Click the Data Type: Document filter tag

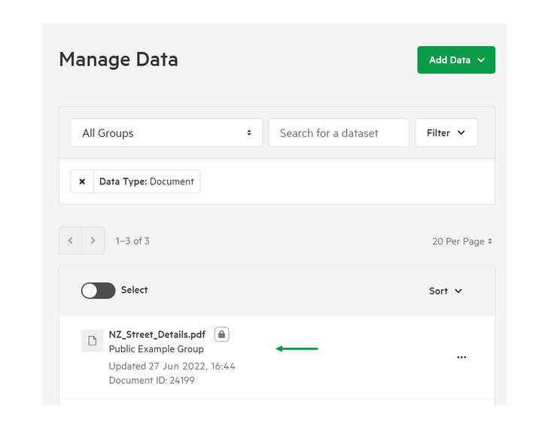147,181
